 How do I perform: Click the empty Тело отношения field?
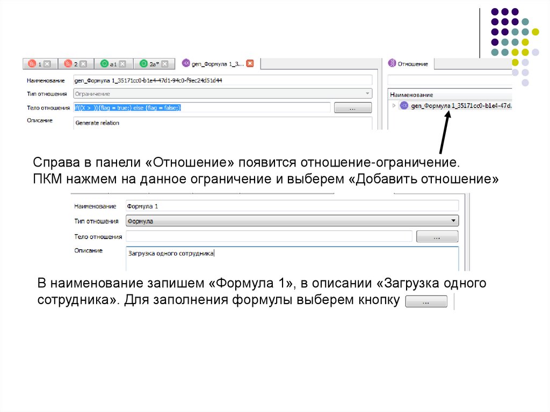point(269,236)
